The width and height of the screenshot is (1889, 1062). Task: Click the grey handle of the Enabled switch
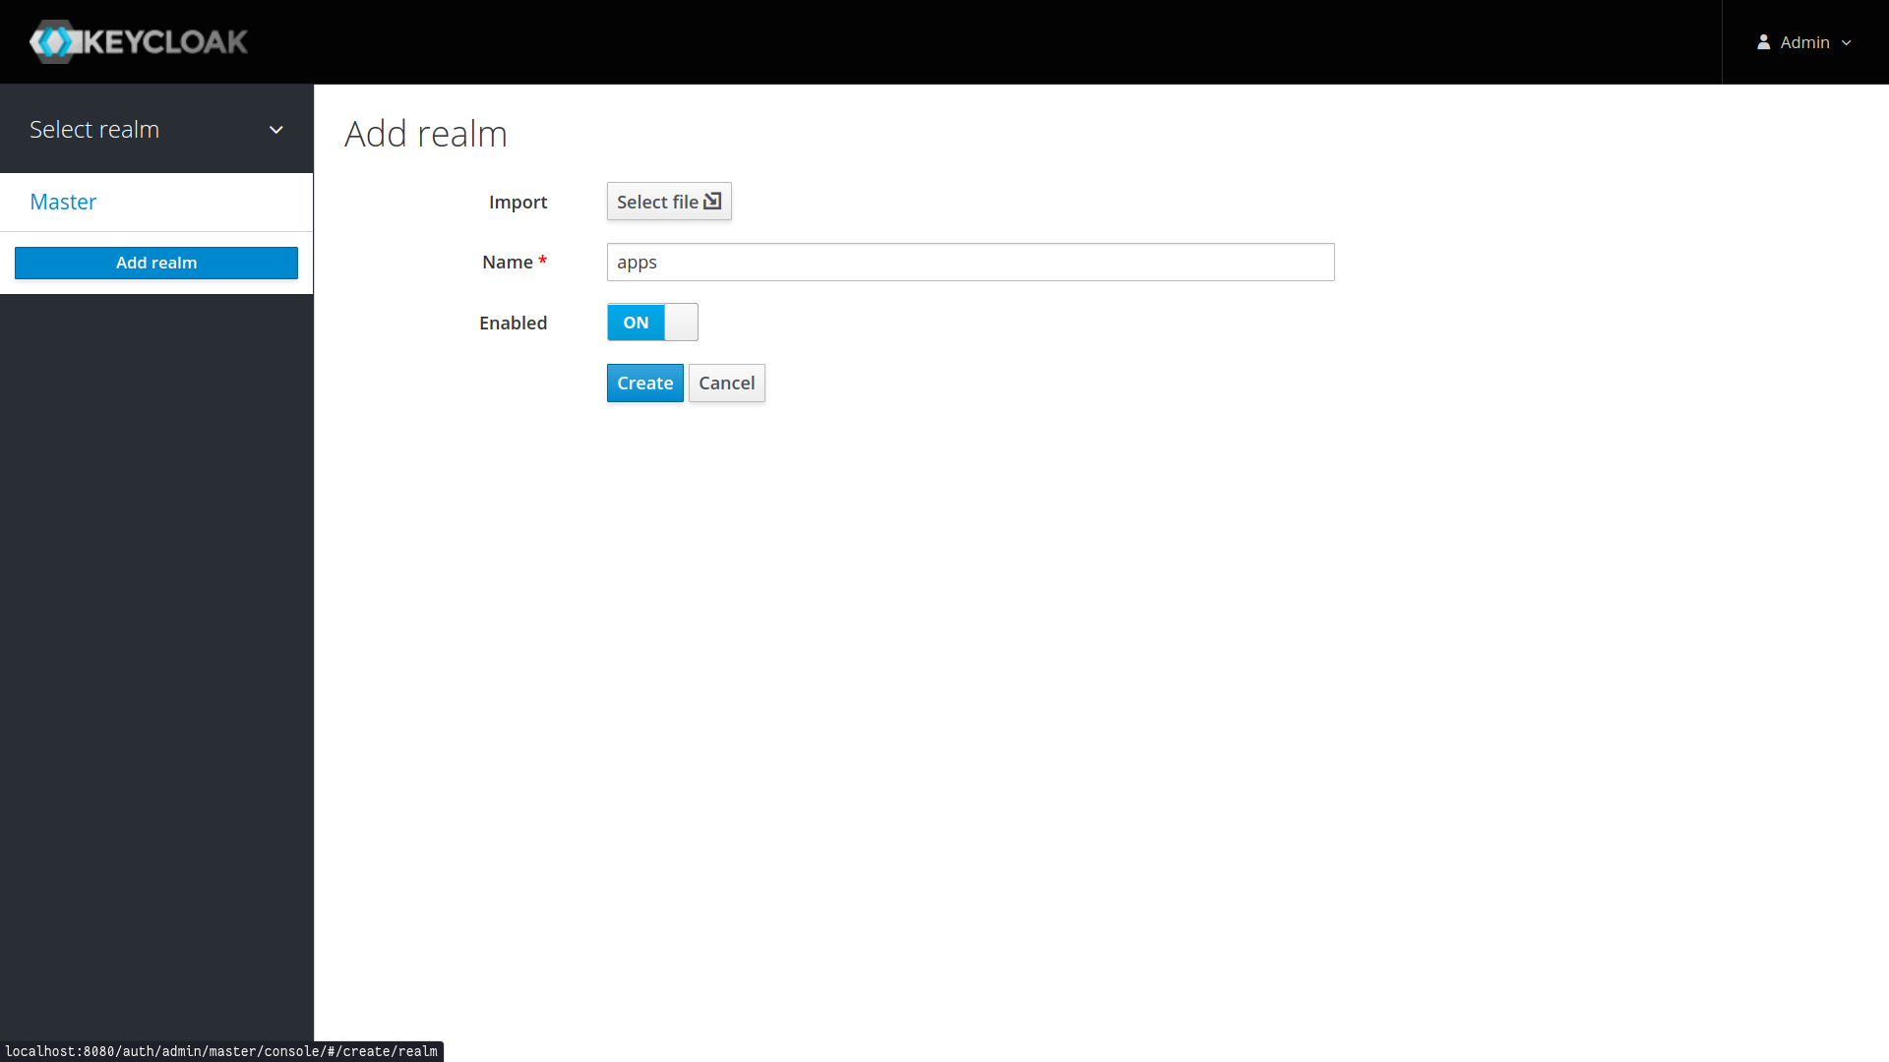(681, 323)
